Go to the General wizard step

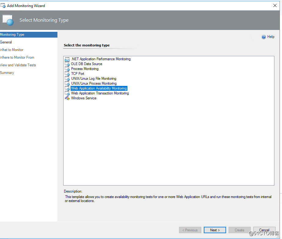click(6, 42)
